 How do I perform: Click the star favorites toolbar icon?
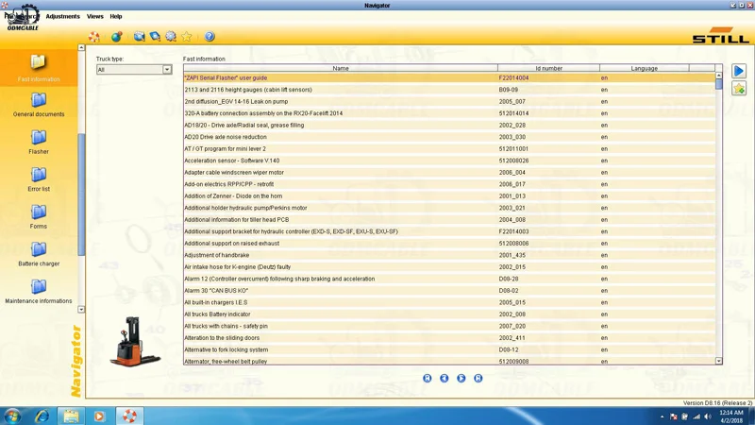187,37
